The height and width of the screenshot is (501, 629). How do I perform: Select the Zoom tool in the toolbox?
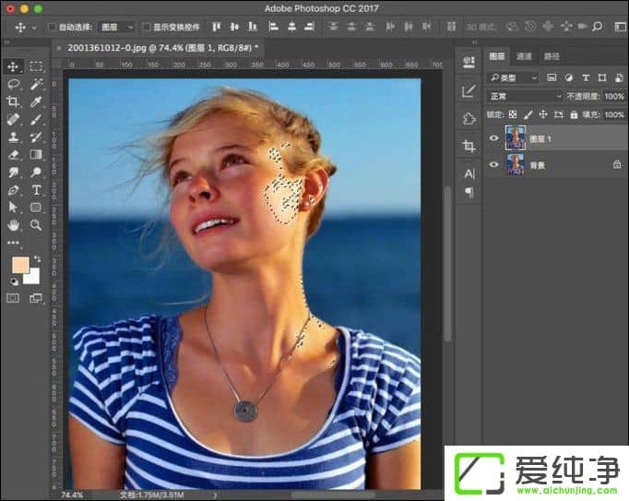tap(37, 225)
